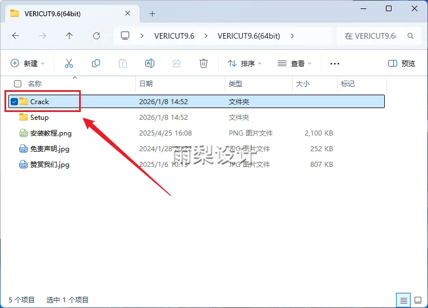Go back to the previous folder
Screen dimensions: 428x308
coord(16,36)
